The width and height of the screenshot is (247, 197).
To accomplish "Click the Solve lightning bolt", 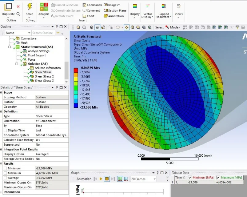I will click(x=30, y=7).
